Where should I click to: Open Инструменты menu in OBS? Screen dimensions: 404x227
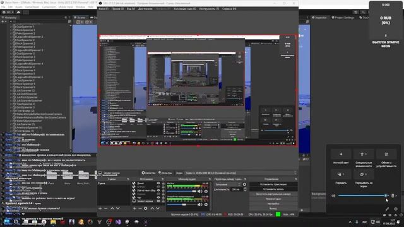point(209,9)
